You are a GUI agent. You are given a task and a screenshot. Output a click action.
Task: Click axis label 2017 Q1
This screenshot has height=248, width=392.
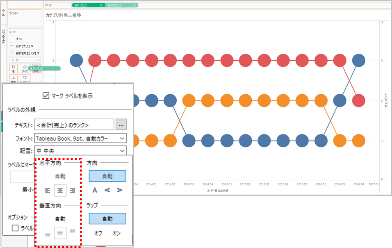pyautogui.click(x=374, y=184)
